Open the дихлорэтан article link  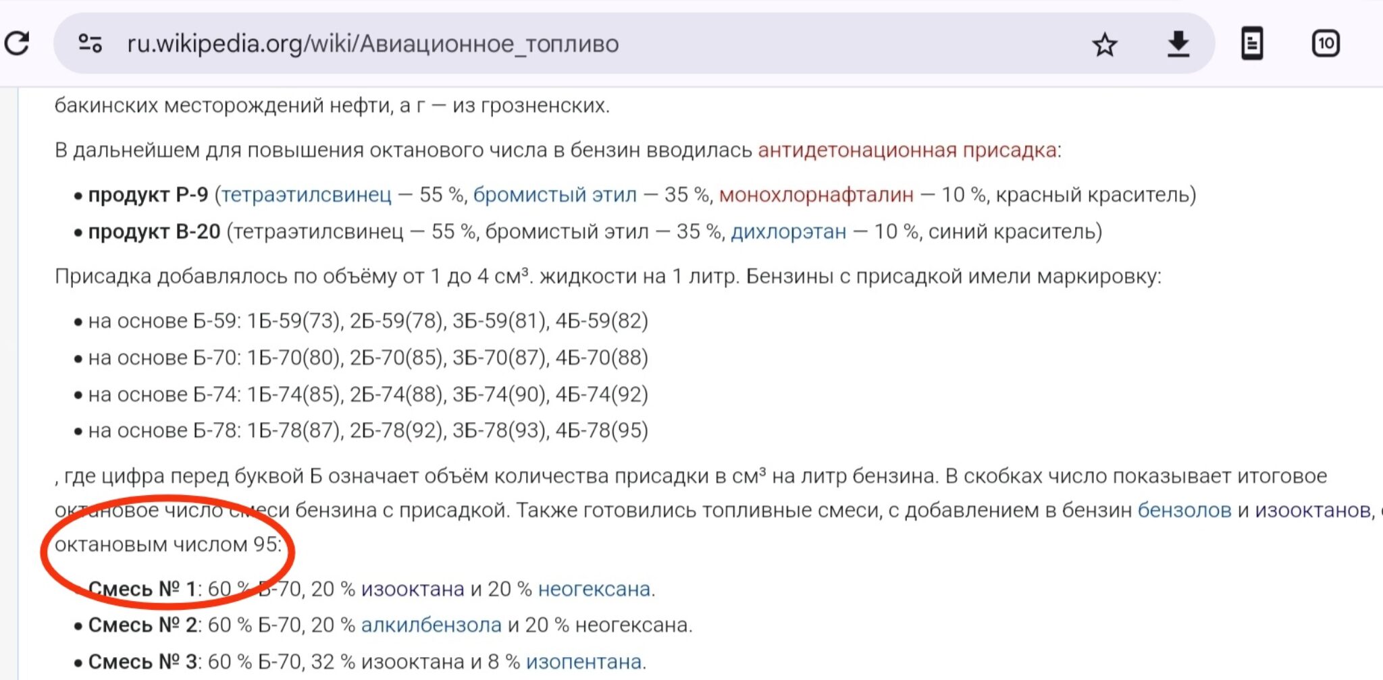(788, 232)
